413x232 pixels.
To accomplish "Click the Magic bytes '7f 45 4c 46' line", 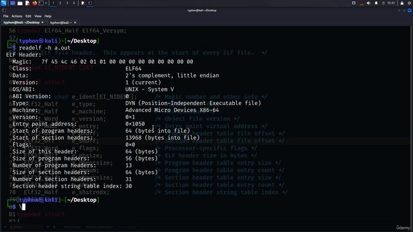I will (x=103, y=62).
